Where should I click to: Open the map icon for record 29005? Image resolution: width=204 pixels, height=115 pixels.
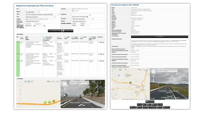pos(101,61)
